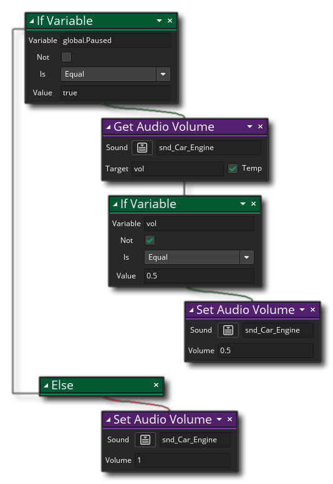The height and width of the screenshot is (484, 333).
Task: Delete the Set Audio Volume 0.5 node
Action: point(312,310)
